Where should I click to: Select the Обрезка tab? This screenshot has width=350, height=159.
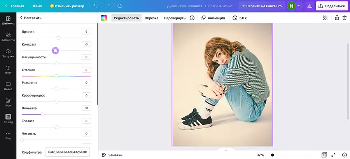point(151,18)
